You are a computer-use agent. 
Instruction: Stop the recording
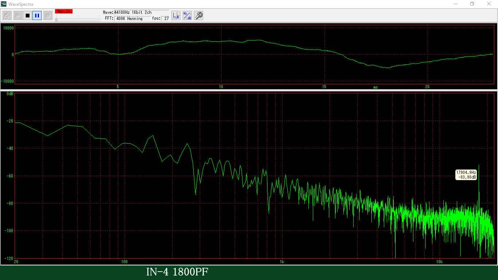point(27,16)
